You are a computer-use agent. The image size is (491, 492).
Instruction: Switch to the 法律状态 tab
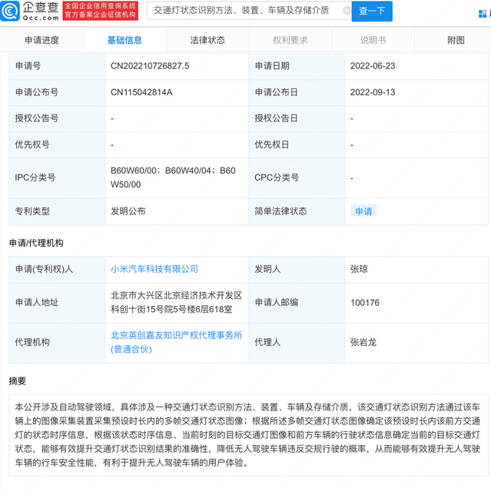pos(207,40)
